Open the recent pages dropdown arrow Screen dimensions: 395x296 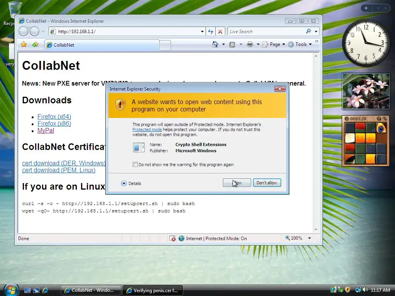[43, 32]
